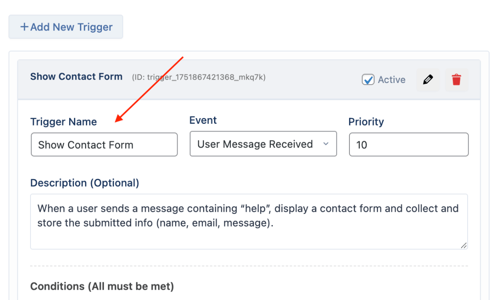Click the plus icon in Add New Trigger

[x=24, y=27]
